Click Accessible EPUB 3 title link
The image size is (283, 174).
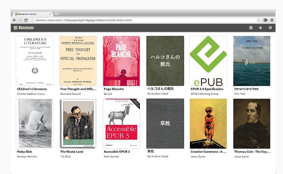coord(117,152)
